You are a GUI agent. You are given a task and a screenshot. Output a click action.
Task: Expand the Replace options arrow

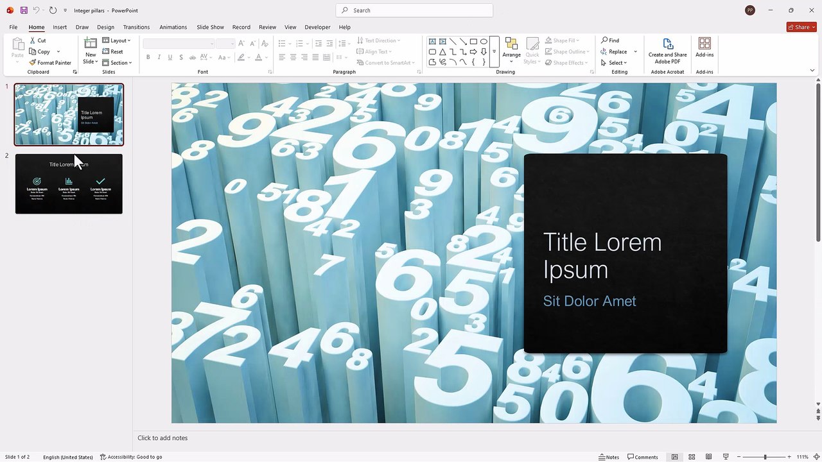[635, 51]
